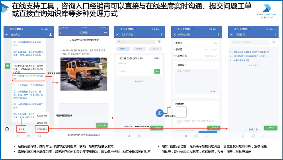This screenshot has width=283, height=160.
Task: Open the profile icon in first chat header
Action: (51, 35)
